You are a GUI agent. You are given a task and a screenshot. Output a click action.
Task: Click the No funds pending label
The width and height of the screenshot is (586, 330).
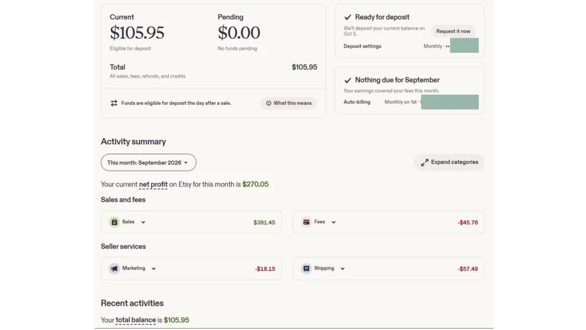[237, 48]
